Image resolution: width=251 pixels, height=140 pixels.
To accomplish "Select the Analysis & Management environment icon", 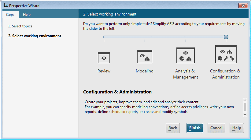I will pos(186,55).
